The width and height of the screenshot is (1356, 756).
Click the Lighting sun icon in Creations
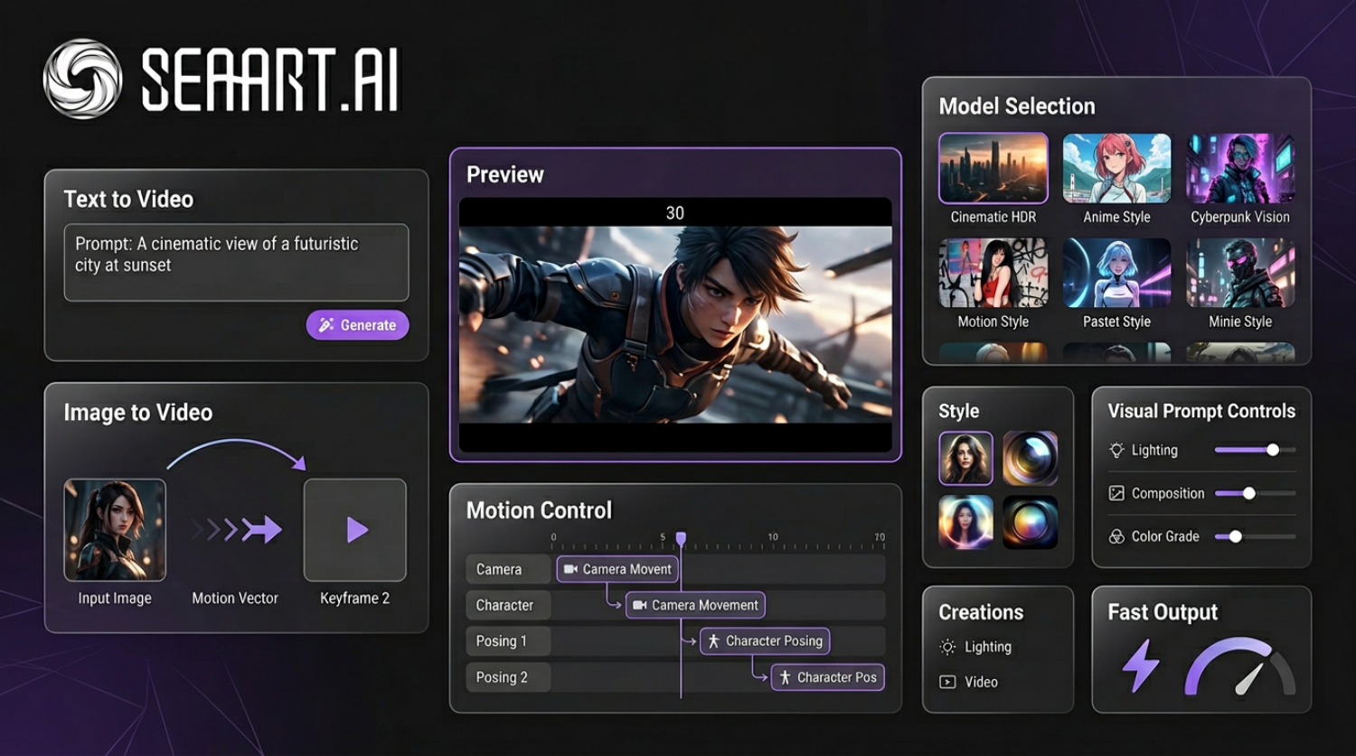(x=947, y=647)
